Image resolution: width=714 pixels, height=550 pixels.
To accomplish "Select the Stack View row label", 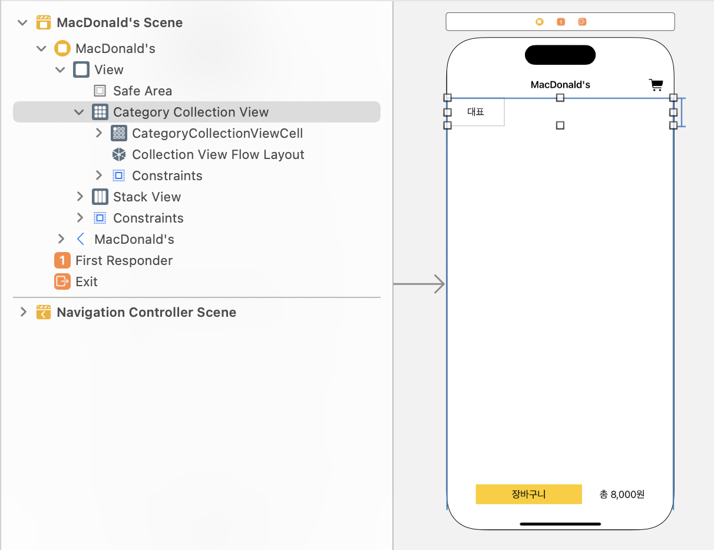I will 147,197.
